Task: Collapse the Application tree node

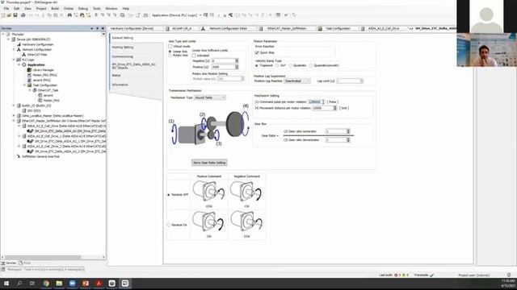Action: click(19, 64)
